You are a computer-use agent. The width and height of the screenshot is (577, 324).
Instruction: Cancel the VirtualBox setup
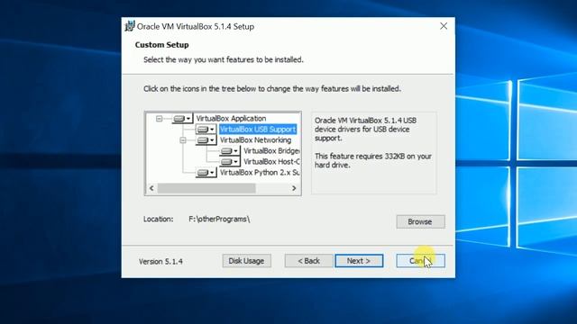(421, 261)
